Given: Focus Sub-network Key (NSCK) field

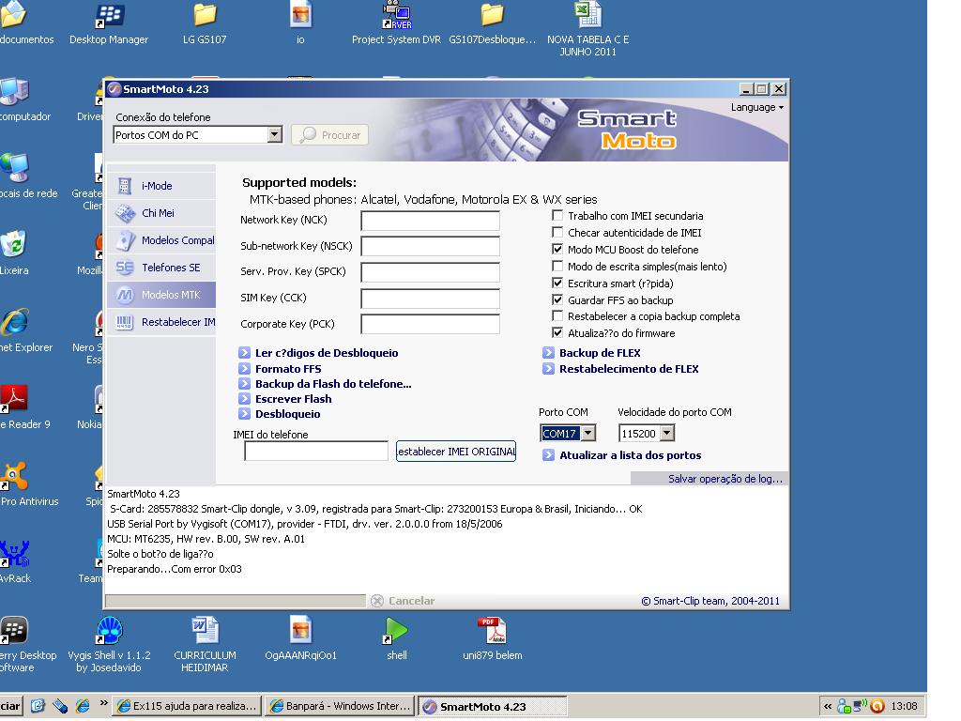Looking at the screenshot, I should (430, 247).
